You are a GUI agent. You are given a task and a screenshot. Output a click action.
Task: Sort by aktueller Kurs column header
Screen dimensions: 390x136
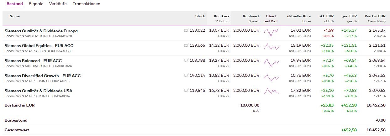pyautogui.click(x=298, y=16)
